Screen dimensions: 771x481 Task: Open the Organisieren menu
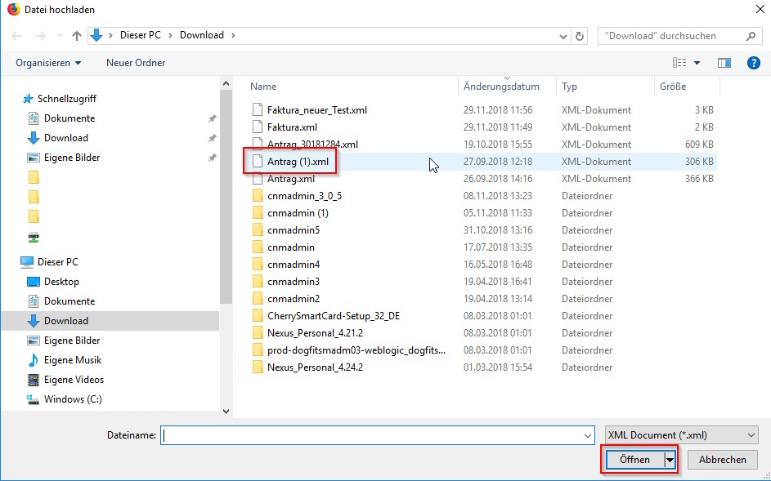click(48, 63)
